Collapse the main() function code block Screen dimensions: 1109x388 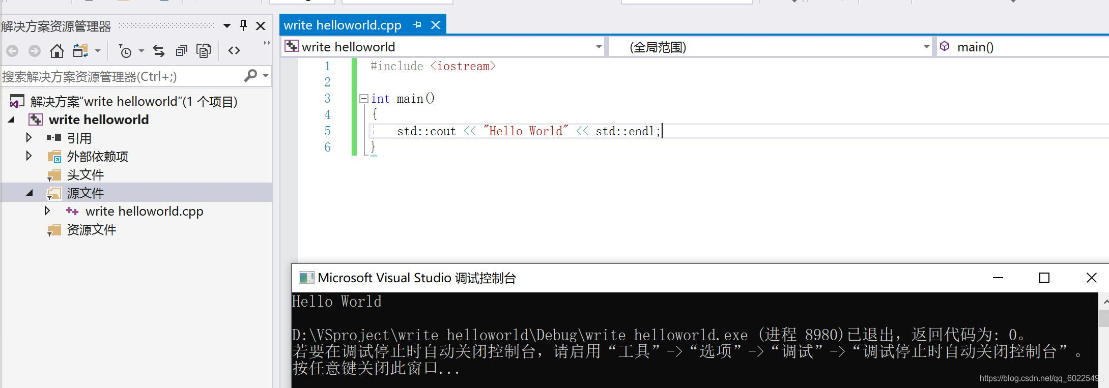point(363,99)
